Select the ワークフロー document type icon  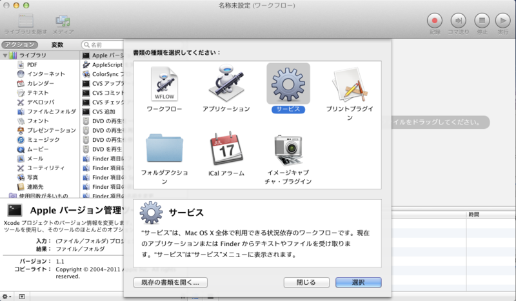tap(164, 84)
